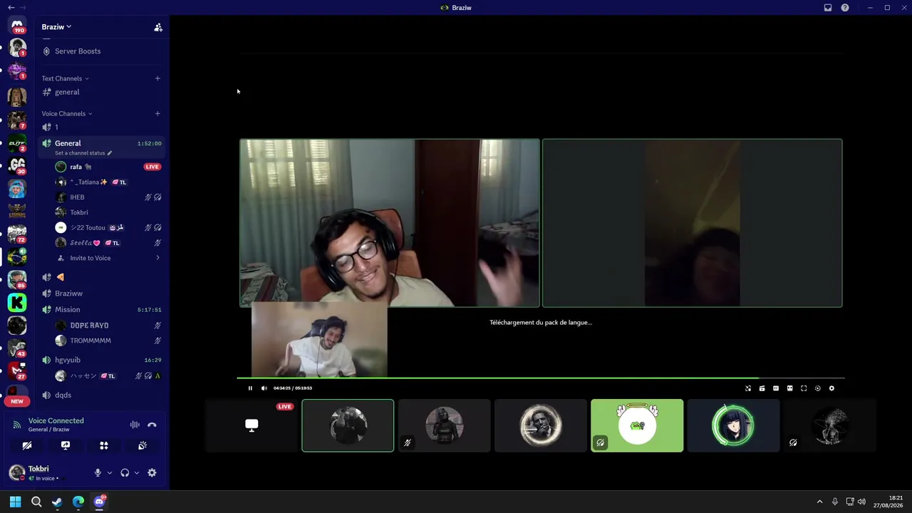Collapse the Text Channels category

(65, 78)
